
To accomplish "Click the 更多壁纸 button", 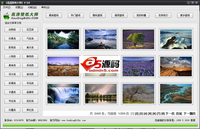I will pyautogui.click(x=185, y=15).
